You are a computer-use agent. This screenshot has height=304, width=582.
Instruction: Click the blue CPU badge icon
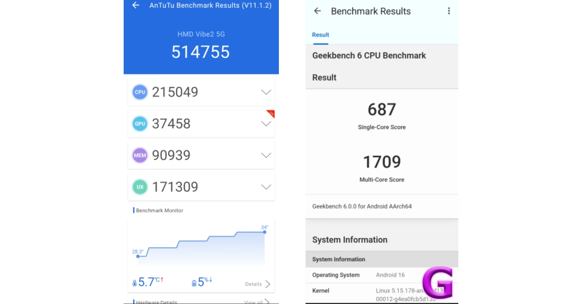pyautogui.click(x=140, y=92)
